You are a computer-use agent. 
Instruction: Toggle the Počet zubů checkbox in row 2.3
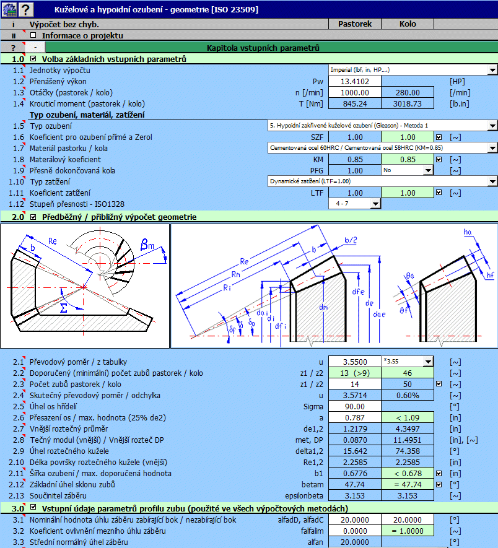[x=439, y=384]
